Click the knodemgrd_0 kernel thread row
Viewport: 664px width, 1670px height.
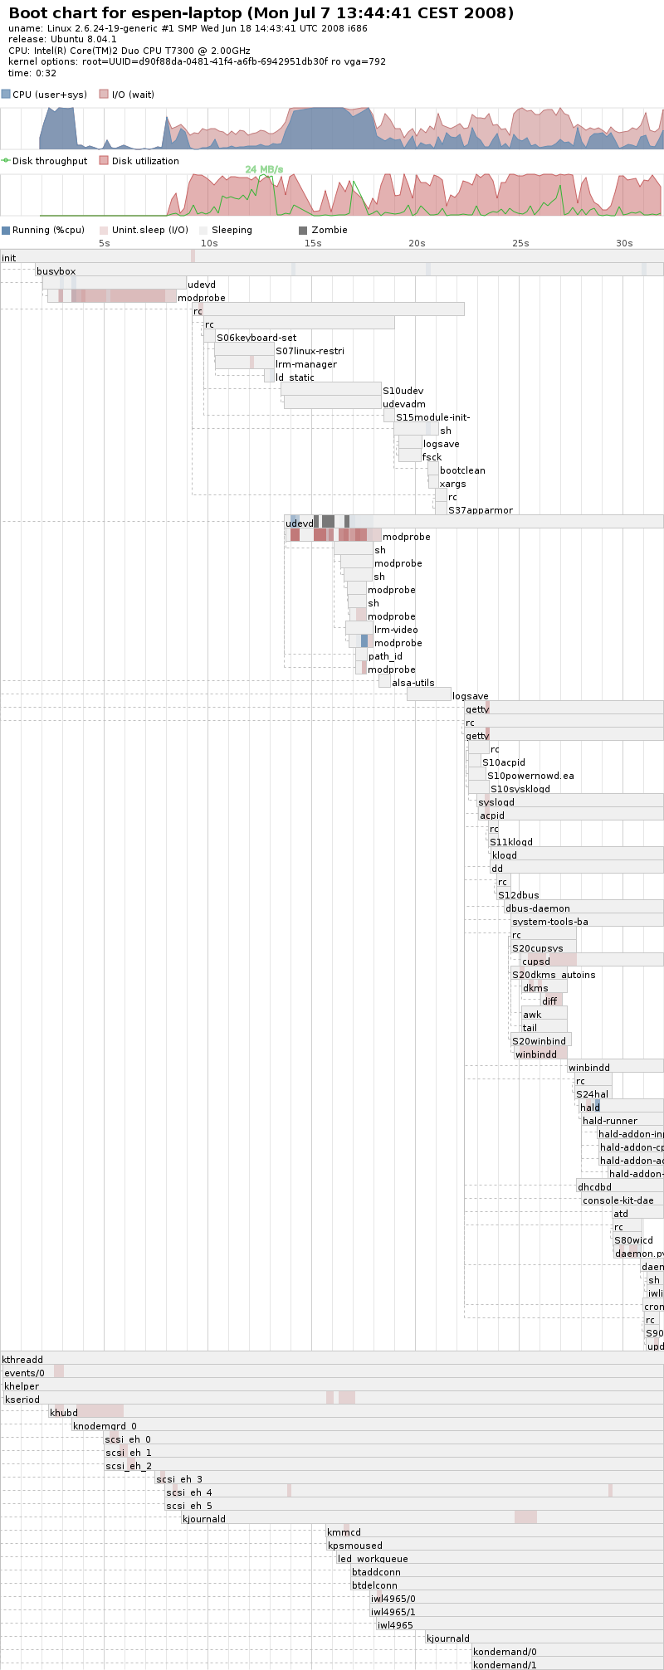coord(368,1424)
